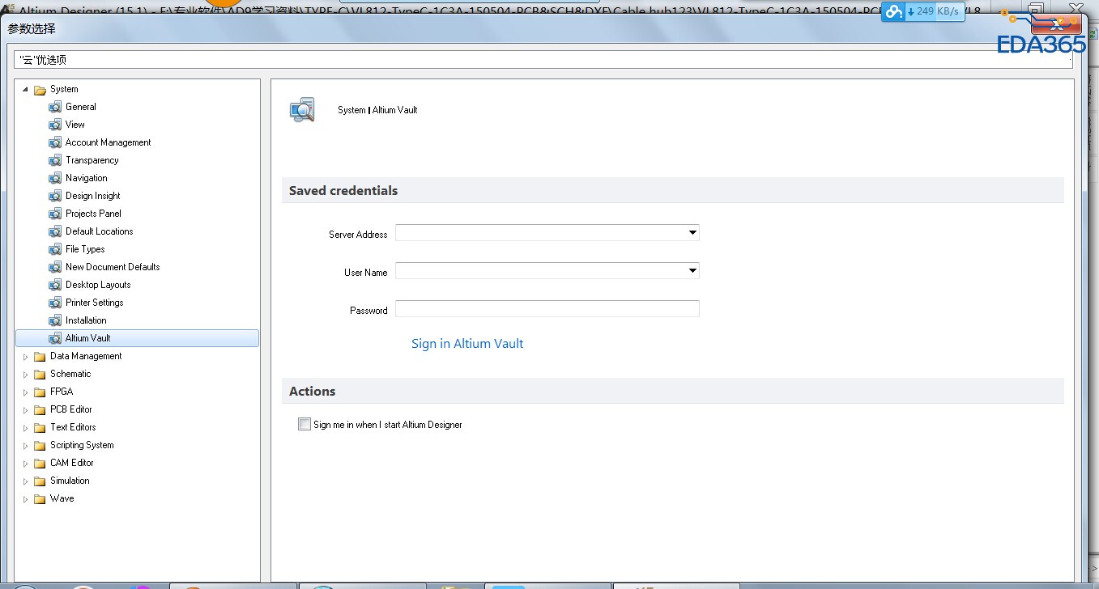The image size is (1099, 589).
Task: Expand the Wave node
Action: [x=25, y=499]
